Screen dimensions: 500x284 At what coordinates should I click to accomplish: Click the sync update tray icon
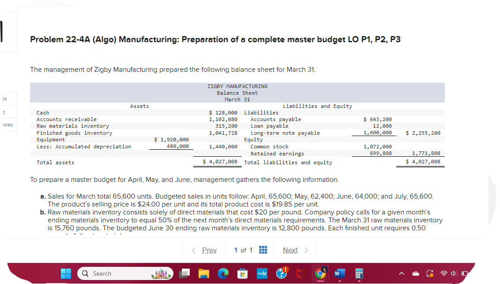(430, 273)
